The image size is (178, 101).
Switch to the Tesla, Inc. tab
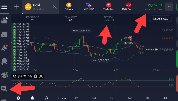click(x=109, y=7)
